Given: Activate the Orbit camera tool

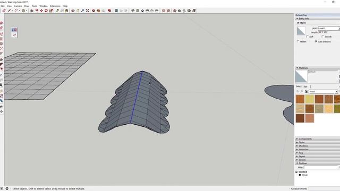Looking at the screenshot, I should [73, 11].
